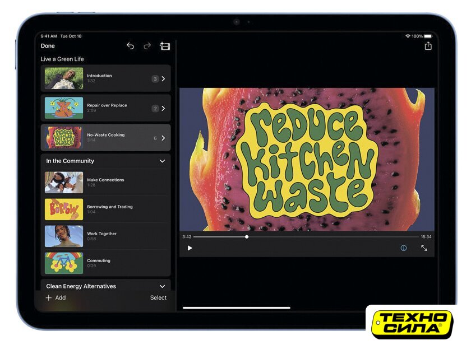
Task: Enter fullscreen with the expand arrows icon
Action: pos(424,248)
